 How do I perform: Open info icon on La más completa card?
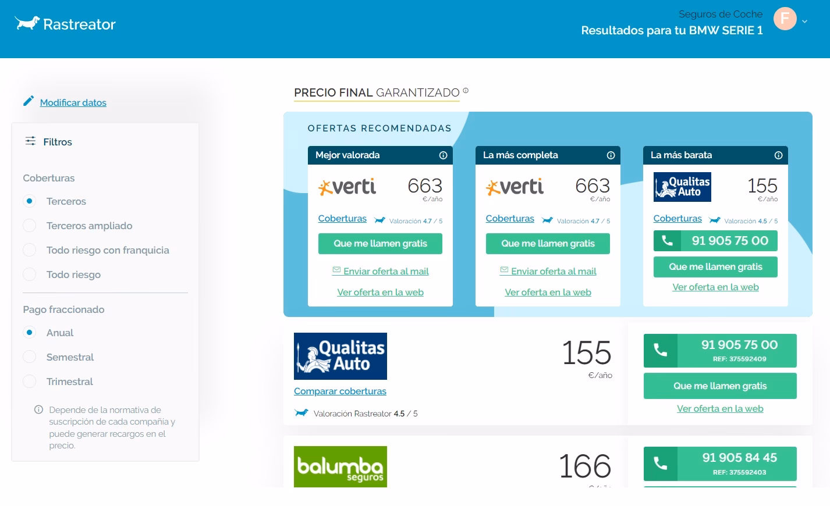611,155
